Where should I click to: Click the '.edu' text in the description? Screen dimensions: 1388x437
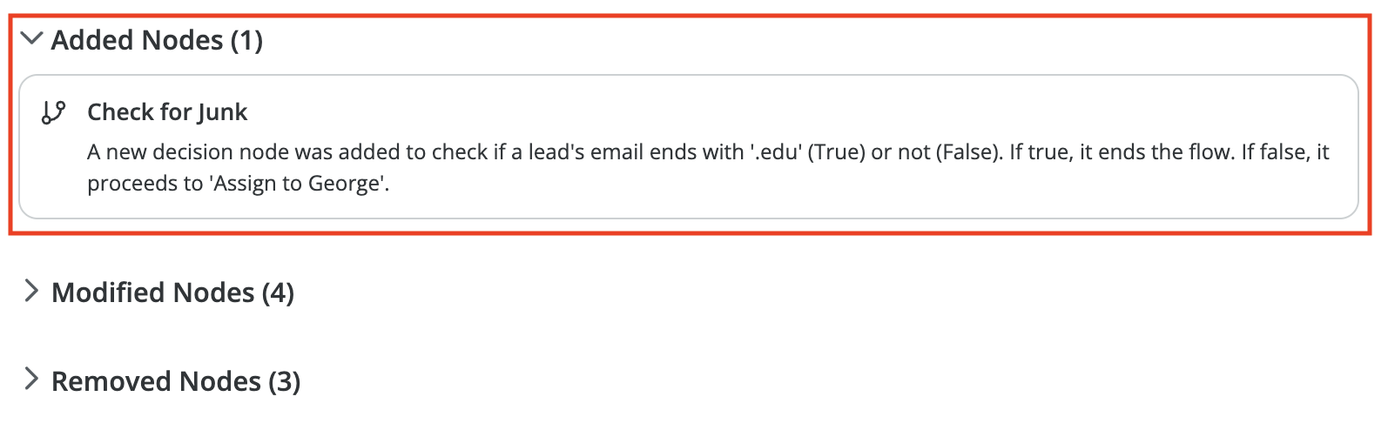point(776,152)
